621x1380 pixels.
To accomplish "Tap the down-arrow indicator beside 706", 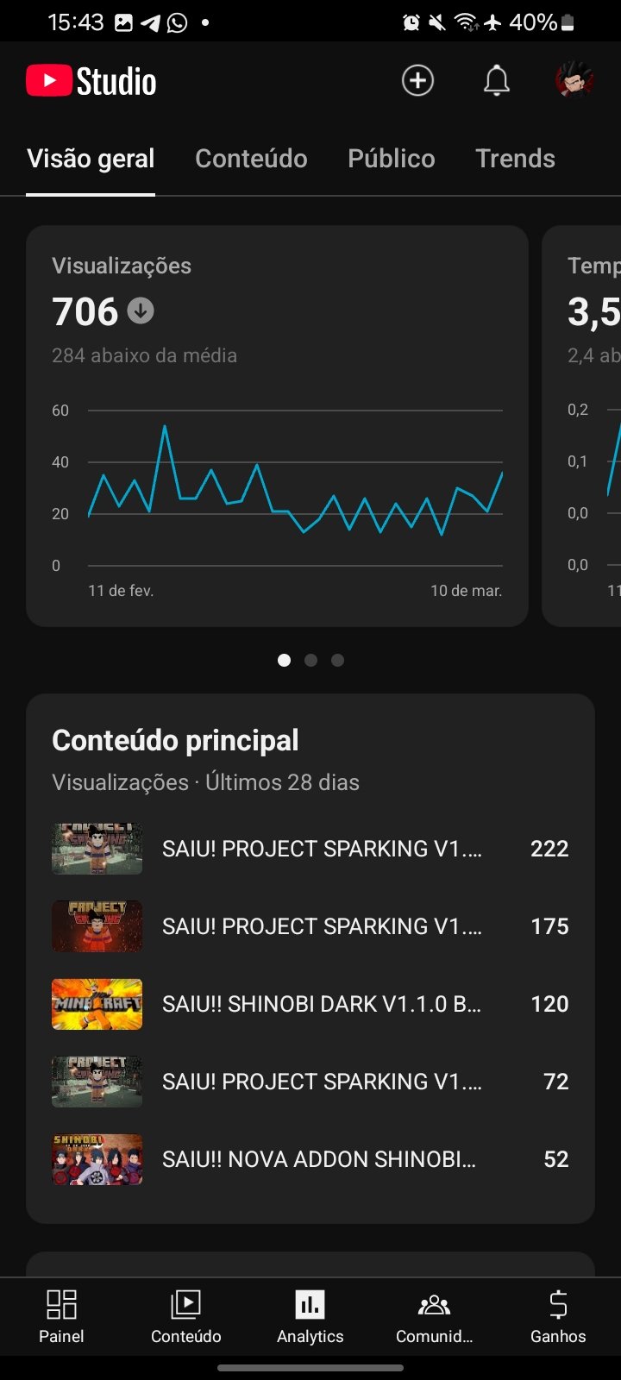I will [141, 310].
